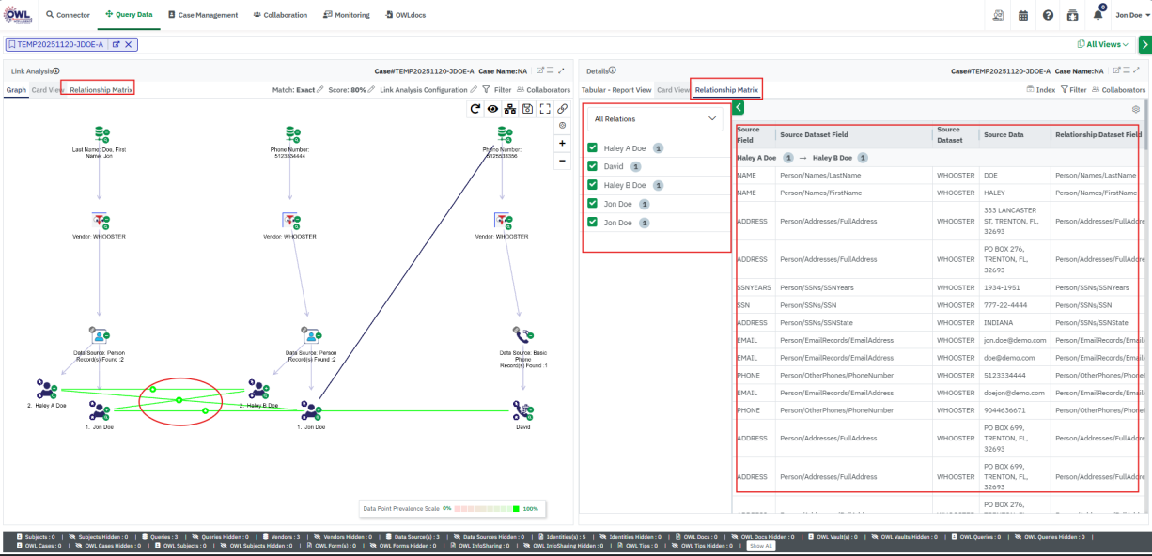Open the Case Management menu

[x=203, y=15]
